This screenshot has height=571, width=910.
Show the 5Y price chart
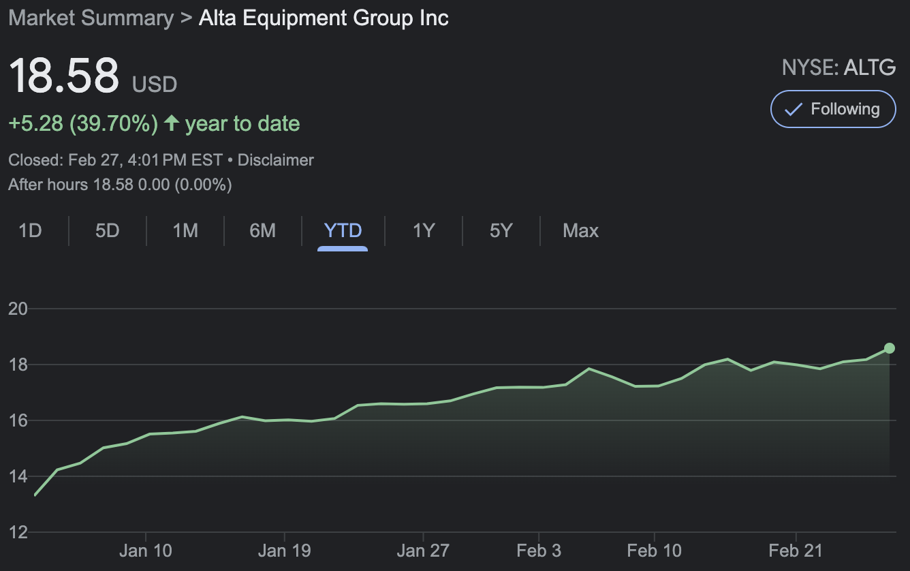(500, 231)
